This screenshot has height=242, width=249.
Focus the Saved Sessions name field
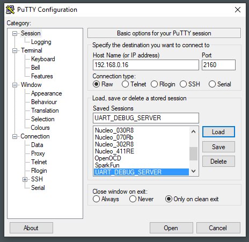146,118
